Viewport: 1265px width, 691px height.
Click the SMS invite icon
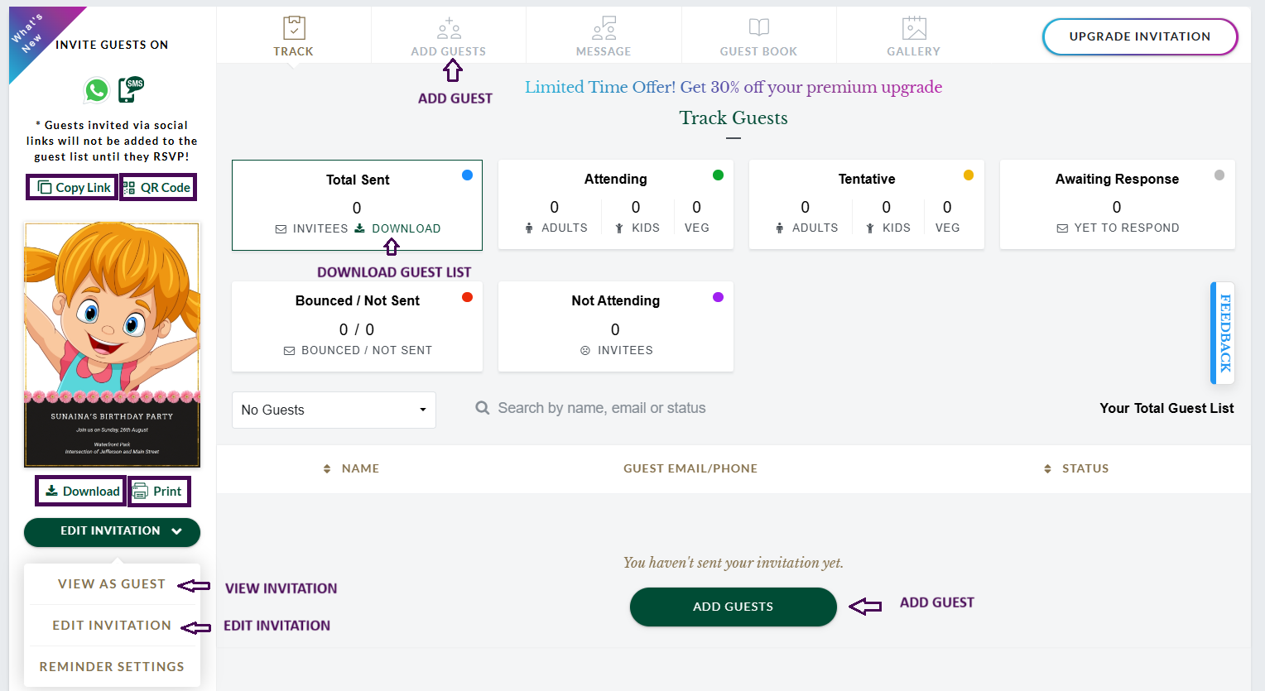131,89
